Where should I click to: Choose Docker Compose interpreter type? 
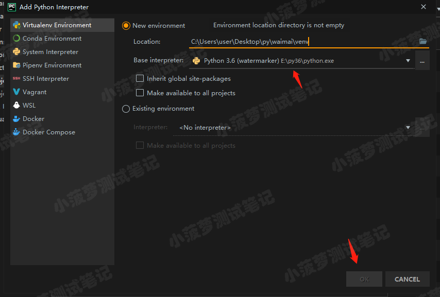coord(62,132)
